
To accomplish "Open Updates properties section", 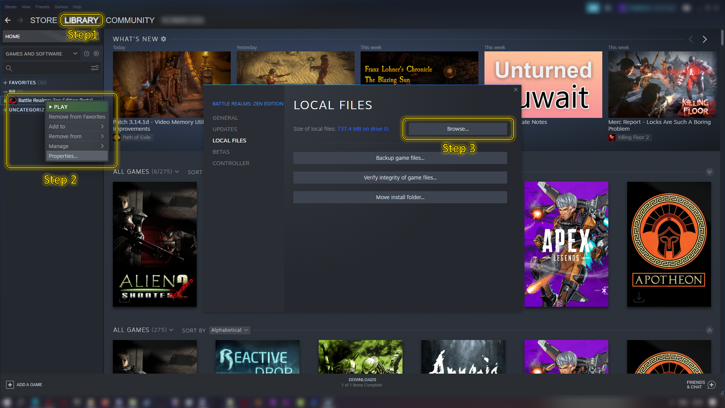I will pos(225,129).
